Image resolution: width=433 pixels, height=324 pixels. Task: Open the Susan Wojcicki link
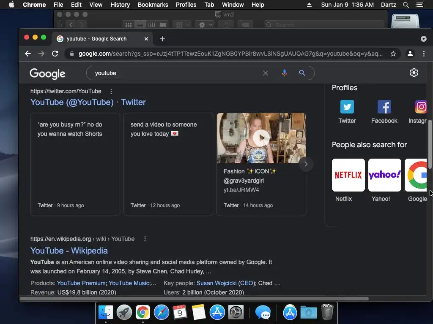[x=216, y=283]
